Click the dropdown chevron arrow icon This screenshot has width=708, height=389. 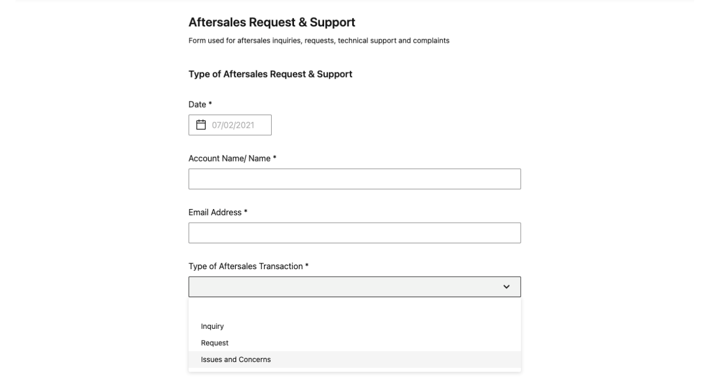click(x=507, y=287)
